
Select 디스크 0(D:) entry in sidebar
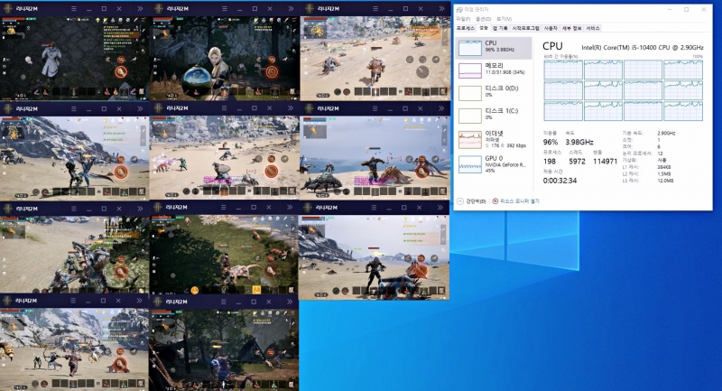pos(494,93)
